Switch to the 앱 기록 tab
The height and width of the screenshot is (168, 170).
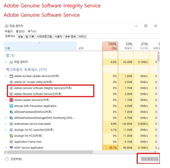click(x=30, y=36)
